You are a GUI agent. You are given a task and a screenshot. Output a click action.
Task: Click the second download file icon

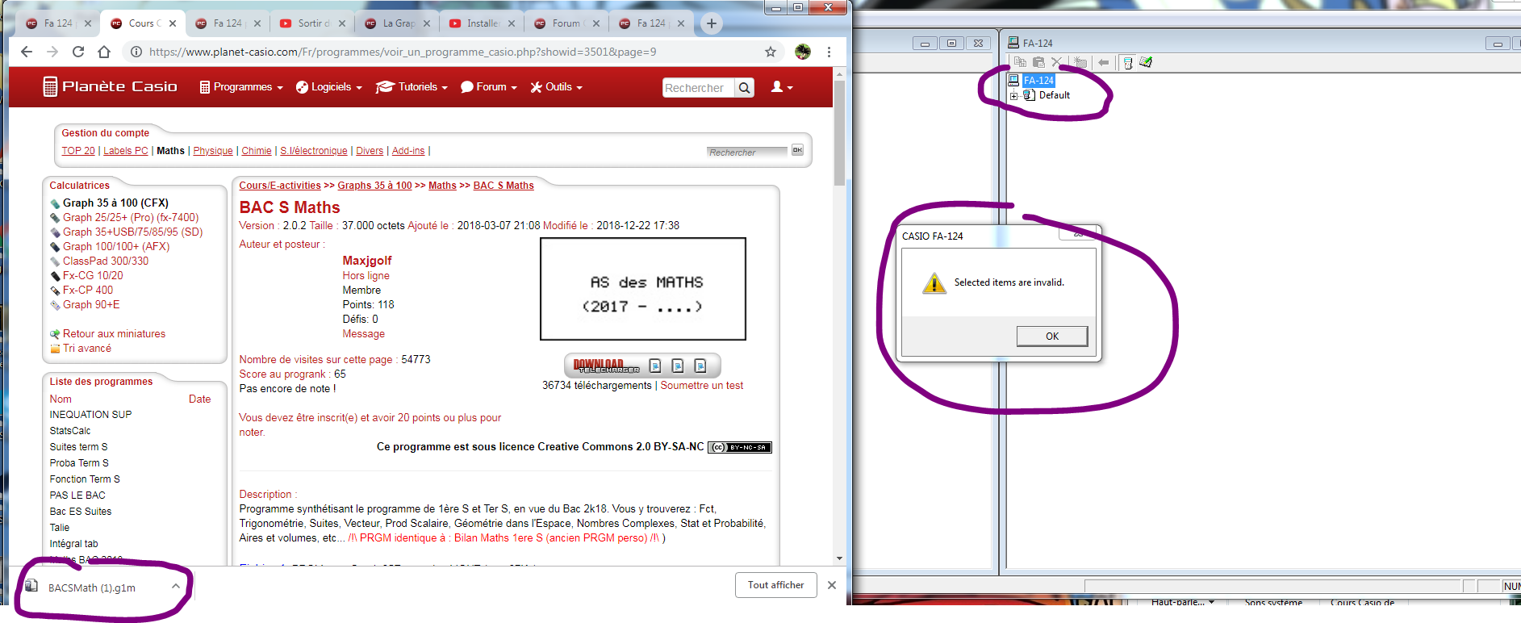coord(678,366)
